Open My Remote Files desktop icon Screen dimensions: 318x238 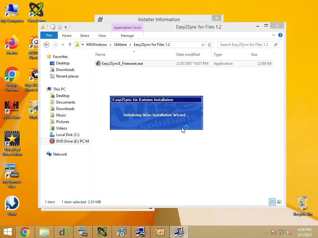pos(12,176)
